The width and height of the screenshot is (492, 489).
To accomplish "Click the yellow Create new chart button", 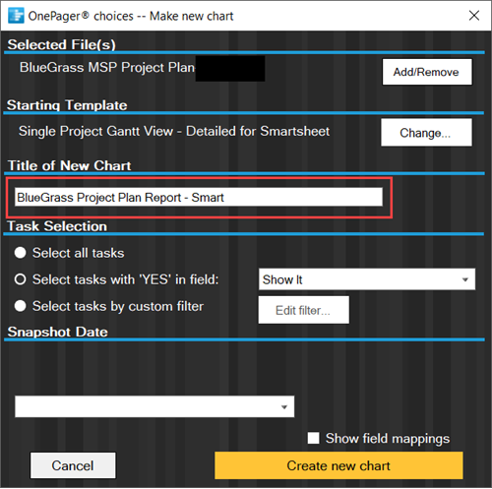I will click(x=338, y=465).
